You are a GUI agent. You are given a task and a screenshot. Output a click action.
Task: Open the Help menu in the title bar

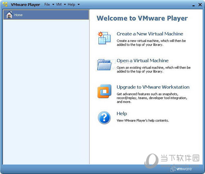coord(71,4)
